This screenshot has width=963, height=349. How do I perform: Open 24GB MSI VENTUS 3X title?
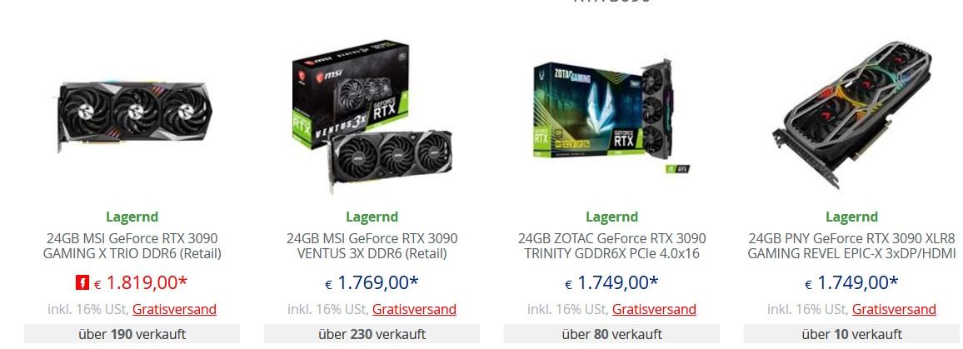(372, 245)
